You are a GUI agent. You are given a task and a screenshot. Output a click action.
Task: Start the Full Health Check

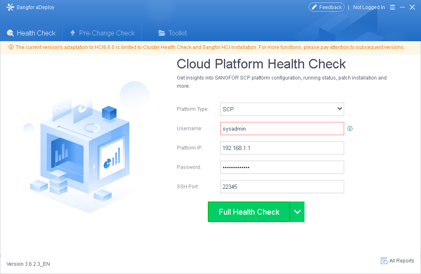(249, 212)
